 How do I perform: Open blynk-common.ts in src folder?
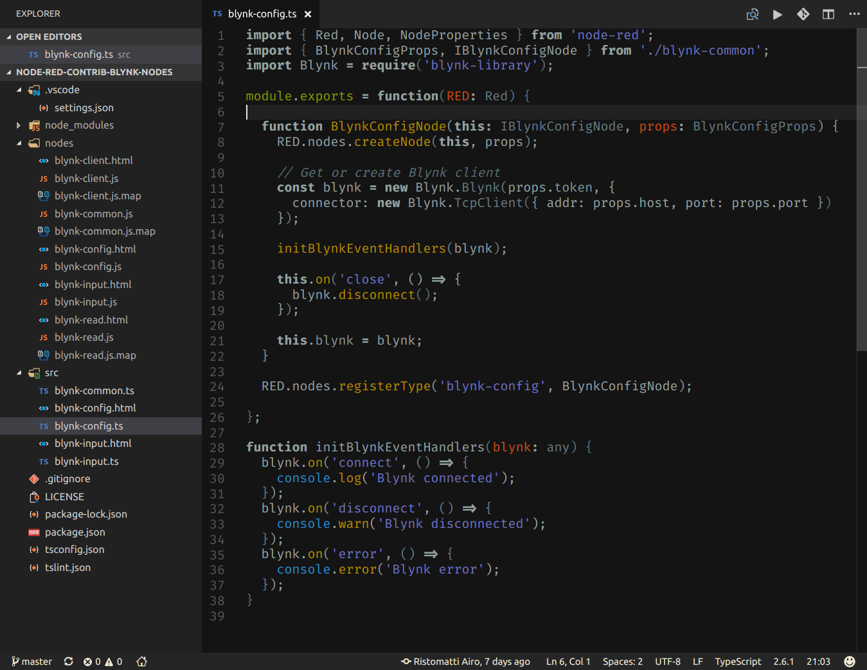click(x=101, y=390)
